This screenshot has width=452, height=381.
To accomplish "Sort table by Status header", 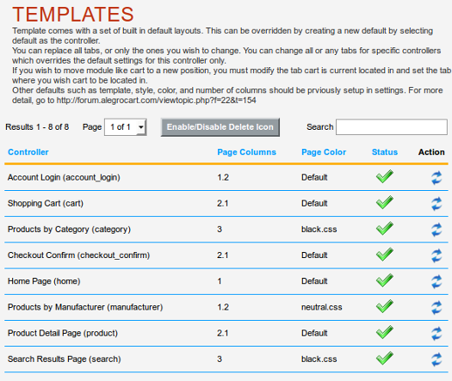I will click(x=385, y=152).
